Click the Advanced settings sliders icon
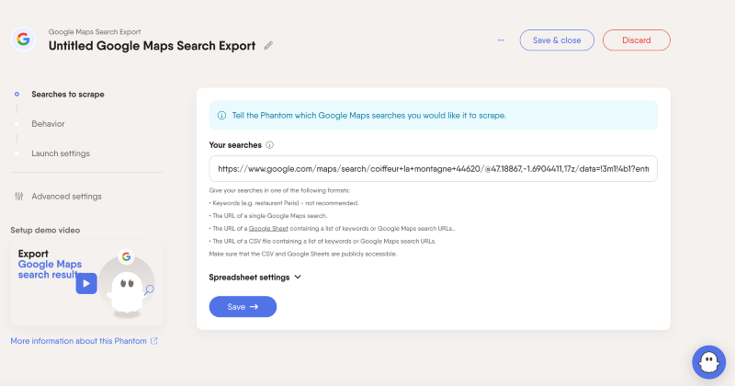735x386 pixels. pyautogui.click(x=17, y=197)
